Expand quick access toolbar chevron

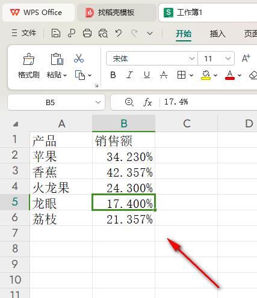coord(150,33)
